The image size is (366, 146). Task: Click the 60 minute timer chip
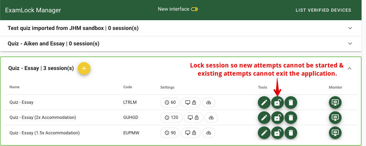coord(170,102)
